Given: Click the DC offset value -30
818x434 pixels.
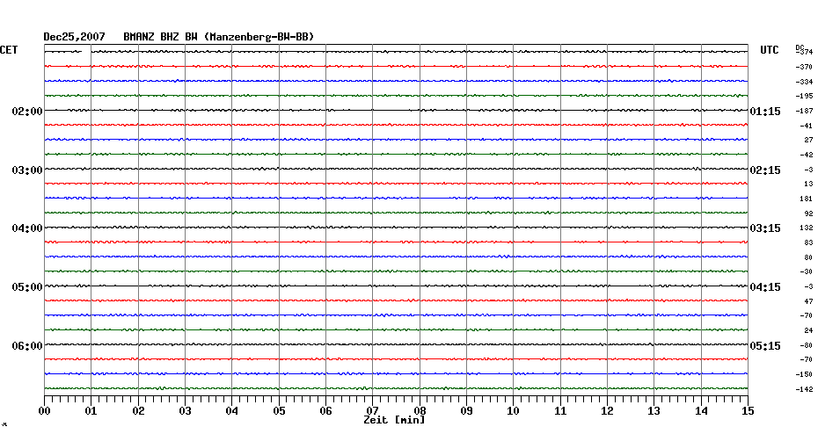Looking at the screenshot, I should 806,272.
